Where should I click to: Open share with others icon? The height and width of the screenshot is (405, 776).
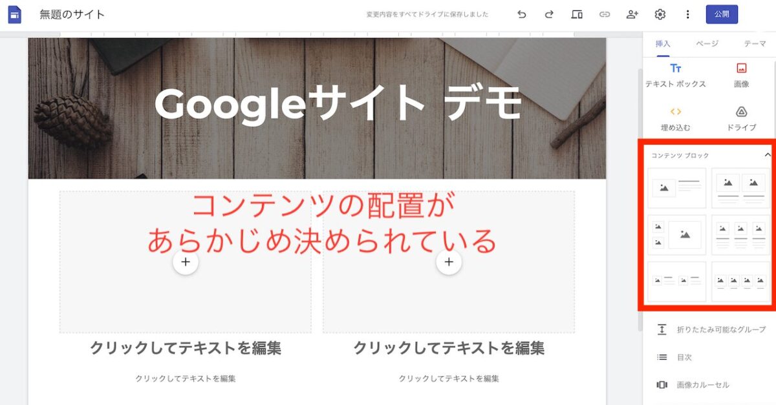(x=632, y=14)
